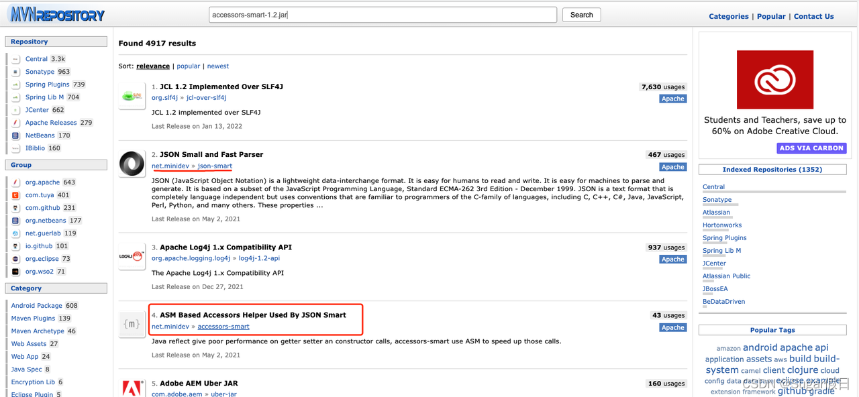This screenshot has width=859, height=397.
Task: Click the Log4j compatibility API logo icon
Action: [x=132, y=256]
